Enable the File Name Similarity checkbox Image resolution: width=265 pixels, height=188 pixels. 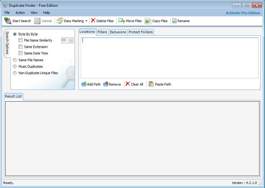(20, 40)
